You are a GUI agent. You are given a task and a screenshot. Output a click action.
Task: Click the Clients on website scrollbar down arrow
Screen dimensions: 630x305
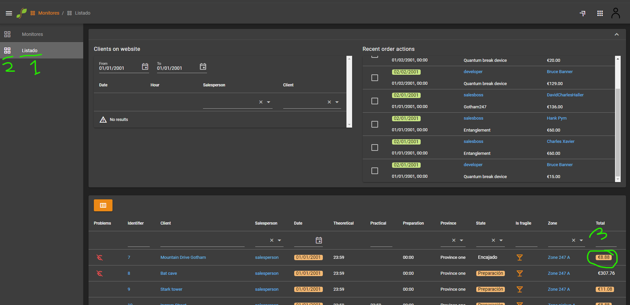349,125
